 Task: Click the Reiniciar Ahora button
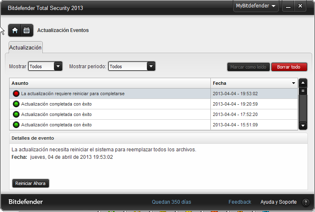click(31, 183)
